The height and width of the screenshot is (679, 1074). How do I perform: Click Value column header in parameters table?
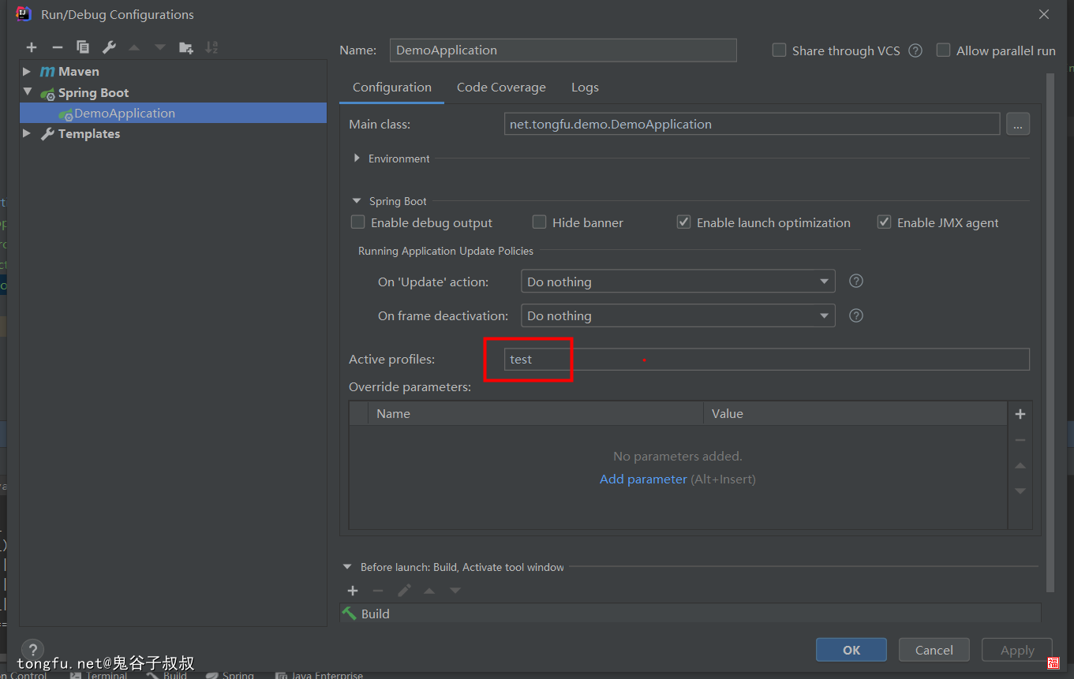point(855,413)
